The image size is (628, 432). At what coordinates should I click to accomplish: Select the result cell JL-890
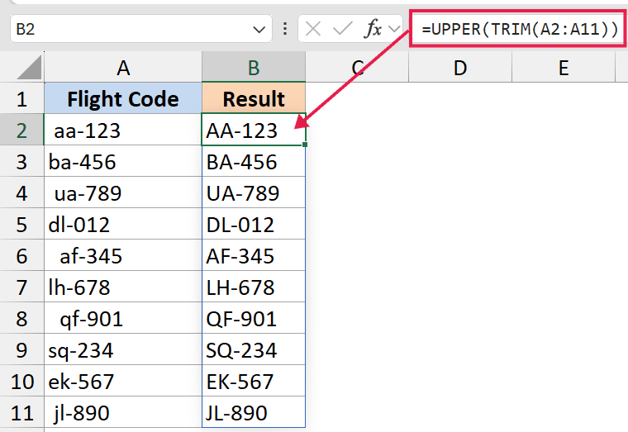(x=254, y=412)
